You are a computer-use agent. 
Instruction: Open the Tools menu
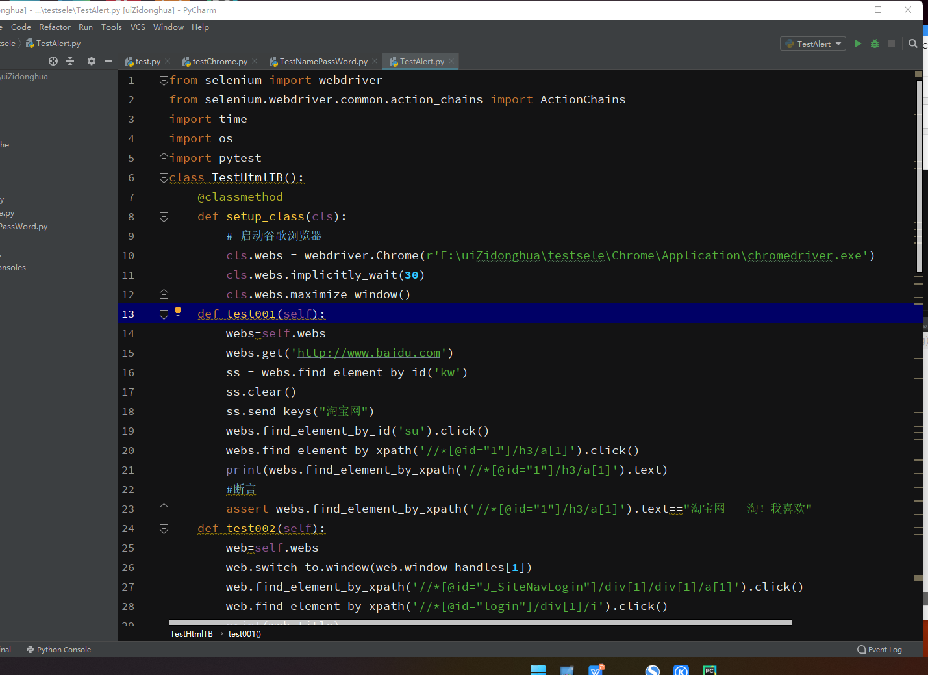[x=111, y=27]
